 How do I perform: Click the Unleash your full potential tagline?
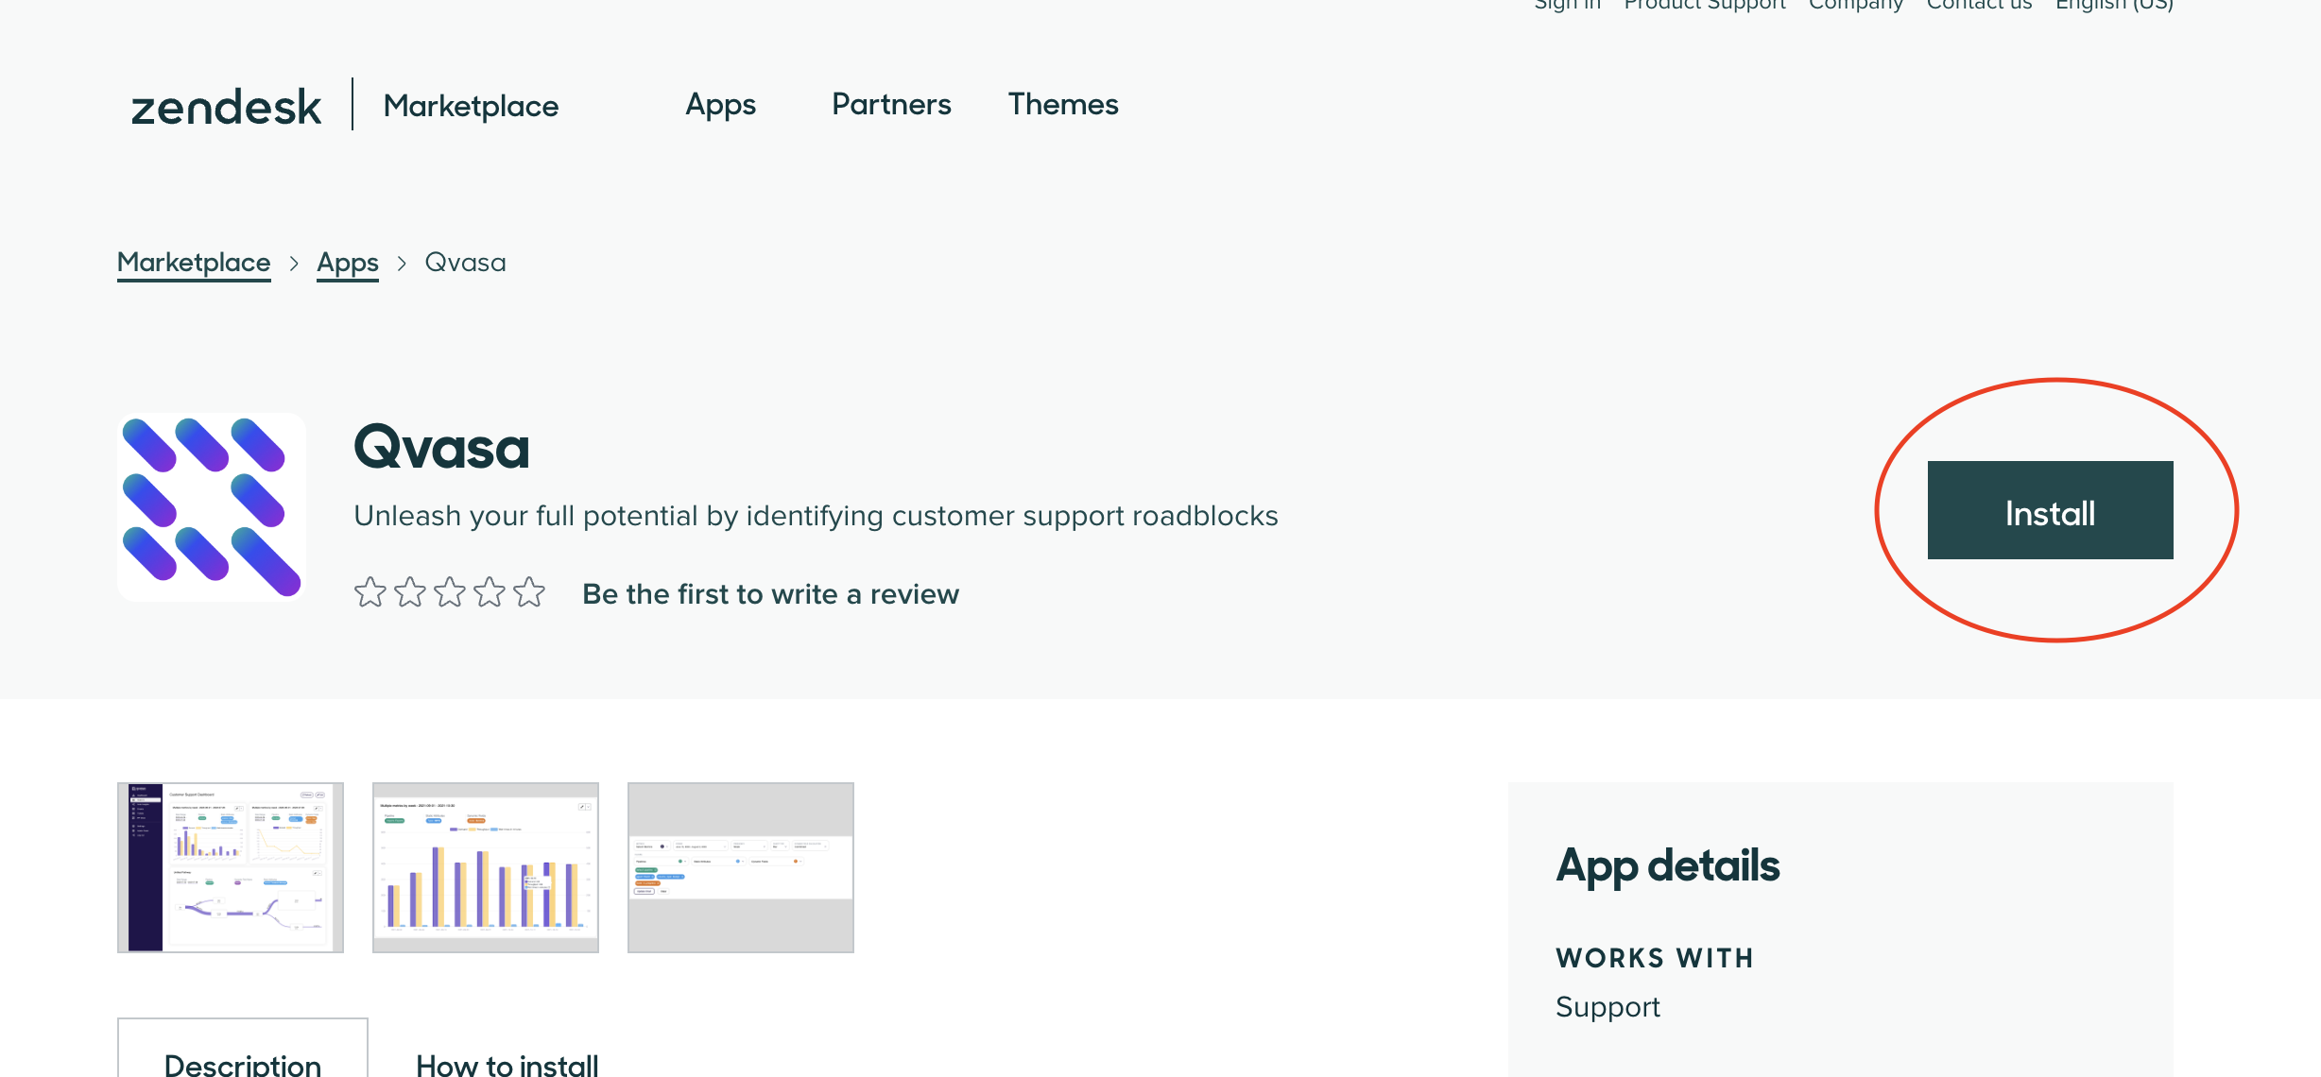tap(816, 516)
